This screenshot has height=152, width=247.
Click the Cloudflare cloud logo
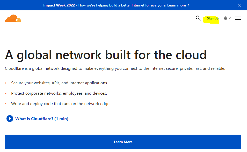tap(13, 18)
